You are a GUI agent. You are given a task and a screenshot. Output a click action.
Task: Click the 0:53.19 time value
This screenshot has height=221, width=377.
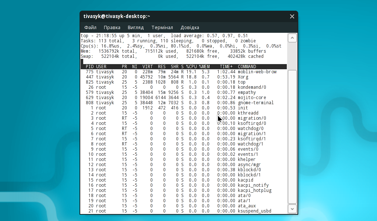pyautogui.click(x=226, y=77)
